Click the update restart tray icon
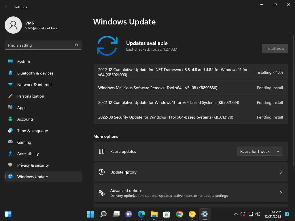Screen dimensions: 295x221 (x=243, y=214)
